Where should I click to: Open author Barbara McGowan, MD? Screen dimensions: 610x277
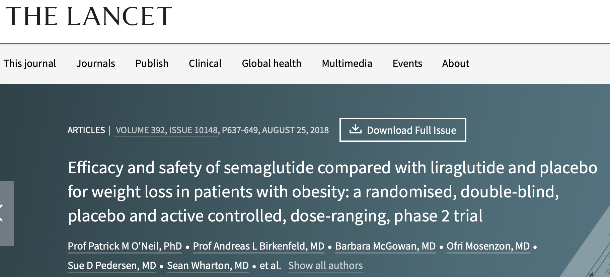pyautogui.click(x=385, y=246)
